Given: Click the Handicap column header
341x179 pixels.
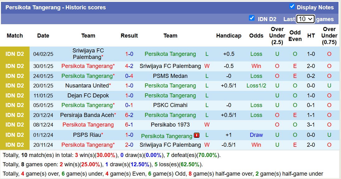Looking at the screenshot, I should tap(229, 36).
